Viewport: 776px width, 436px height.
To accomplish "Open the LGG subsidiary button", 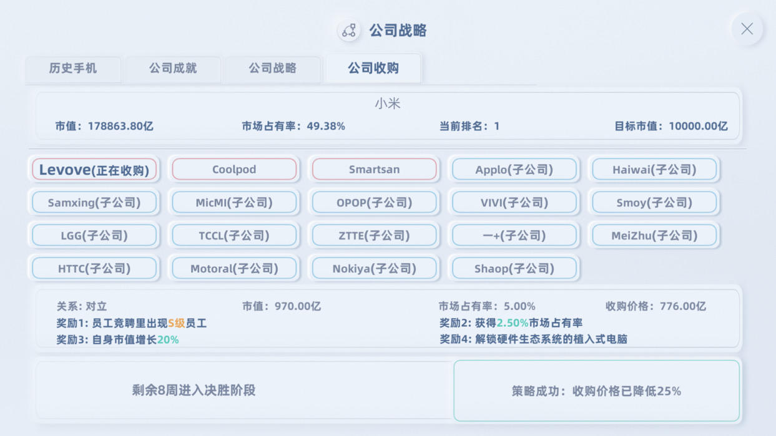I will pyautogui.click(x=94, y=236).
